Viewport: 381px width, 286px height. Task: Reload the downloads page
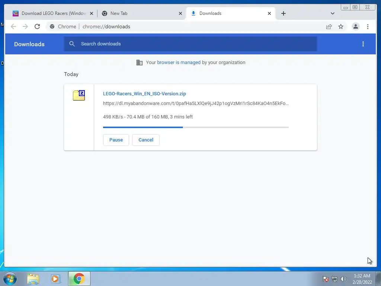point(37,26)
